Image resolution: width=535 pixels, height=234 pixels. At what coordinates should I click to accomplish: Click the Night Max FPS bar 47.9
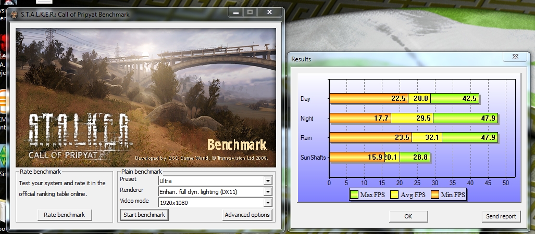coord(465,118)
